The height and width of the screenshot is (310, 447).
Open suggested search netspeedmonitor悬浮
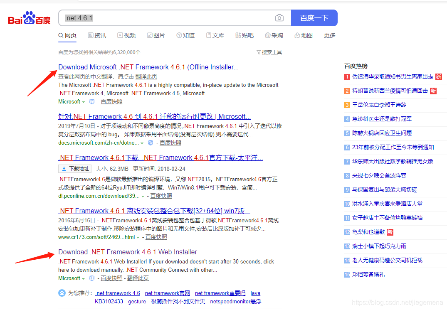coord(235,301)
